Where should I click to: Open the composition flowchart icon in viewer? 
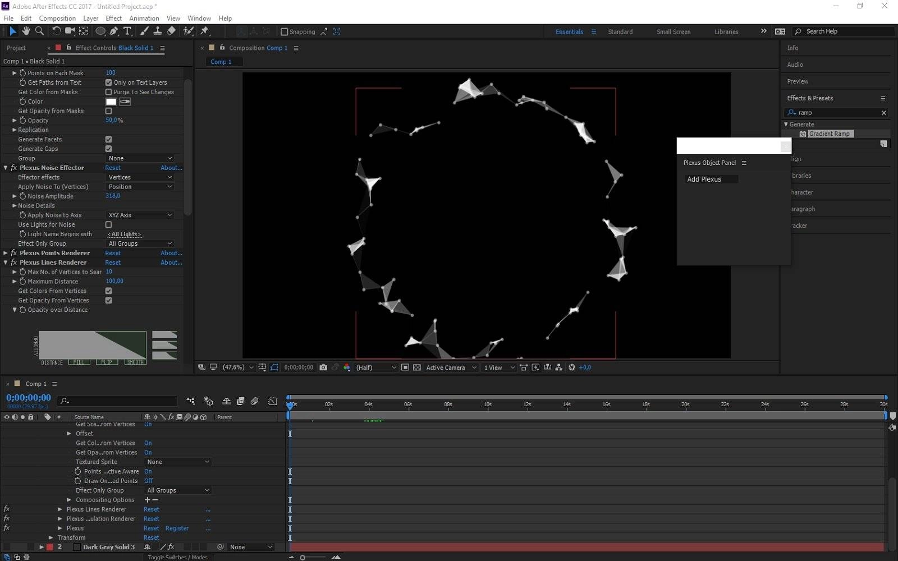tap(559, 367)
